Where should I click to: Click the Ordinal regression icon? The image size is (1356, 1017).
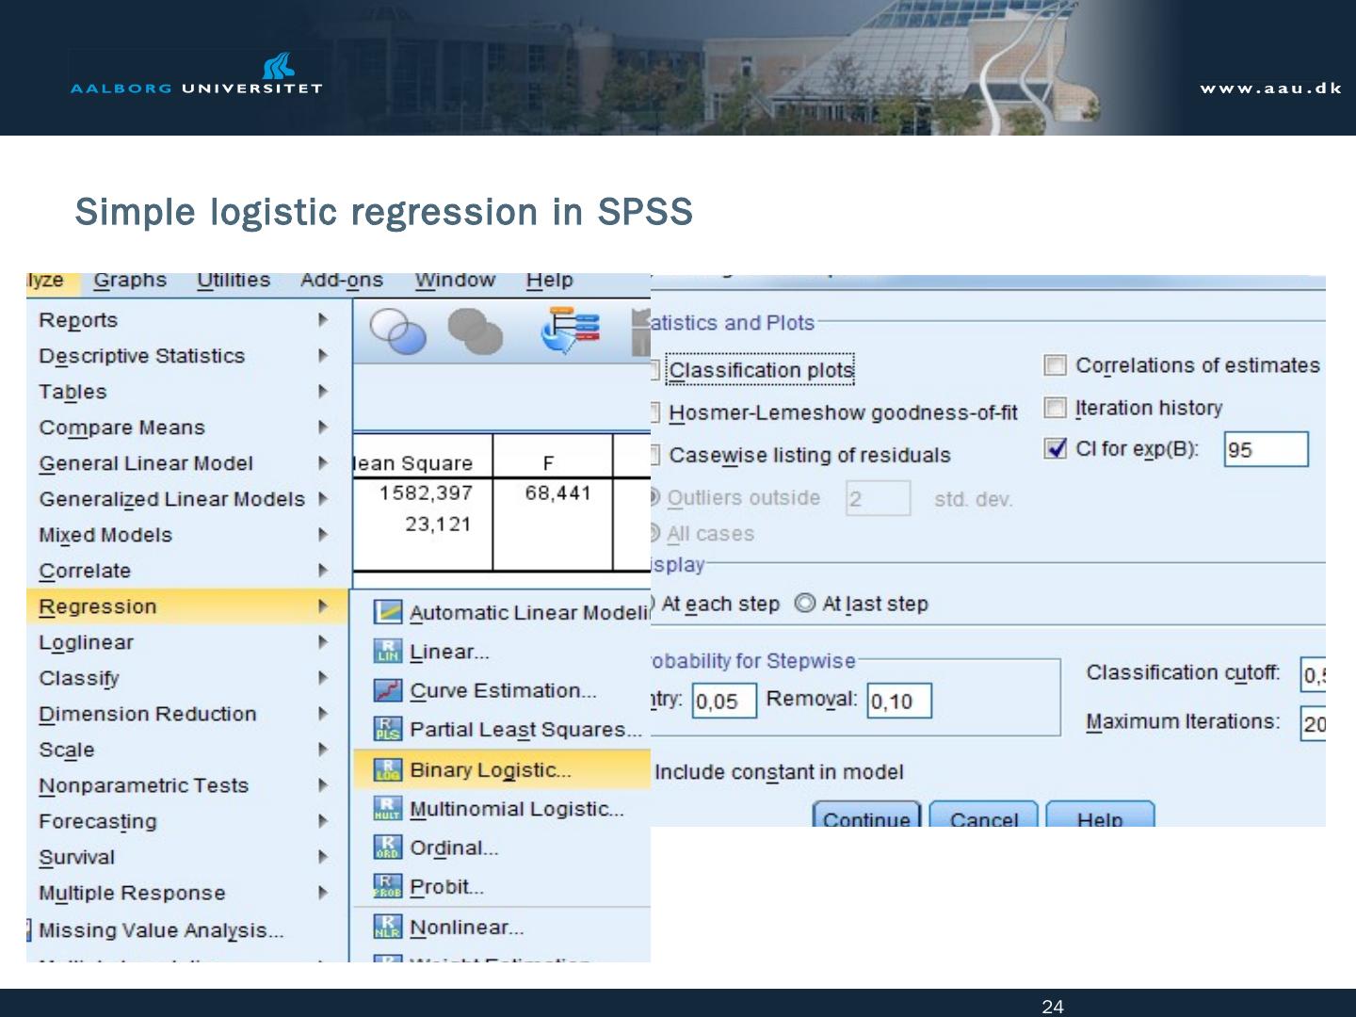click(x=387, y=847)
